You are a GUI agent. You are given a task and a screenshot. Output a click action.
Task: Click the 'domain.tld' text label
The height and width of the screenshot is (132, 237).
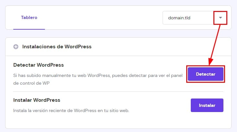[x=179, y=18]
